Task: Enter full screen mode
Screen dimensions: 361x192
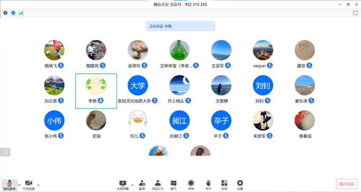Action: [x=355, y=13]
